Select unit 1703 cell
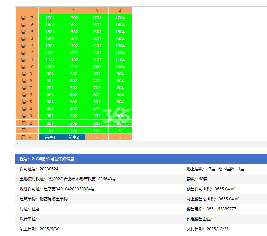267x236 pixels. [97, 18]
